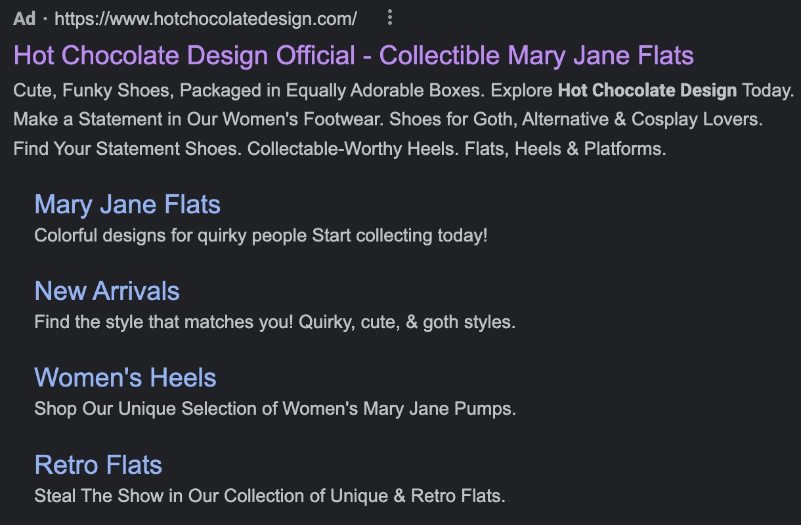Go to the Retro Flats sitelink

pyautogui.click(x=98, y=465)
